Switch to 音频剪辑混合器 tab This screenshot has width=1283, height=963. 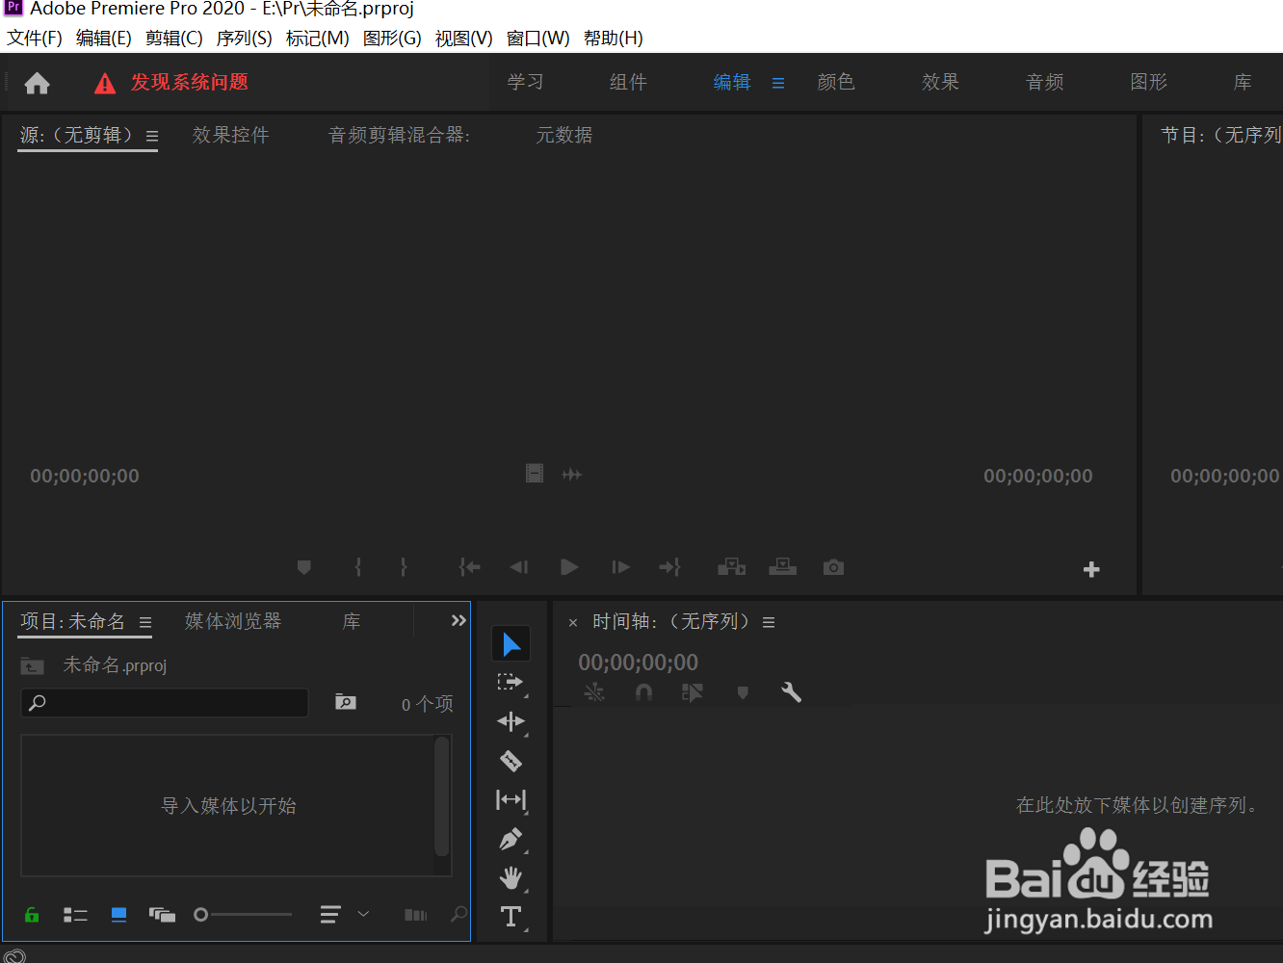(399, 136)
